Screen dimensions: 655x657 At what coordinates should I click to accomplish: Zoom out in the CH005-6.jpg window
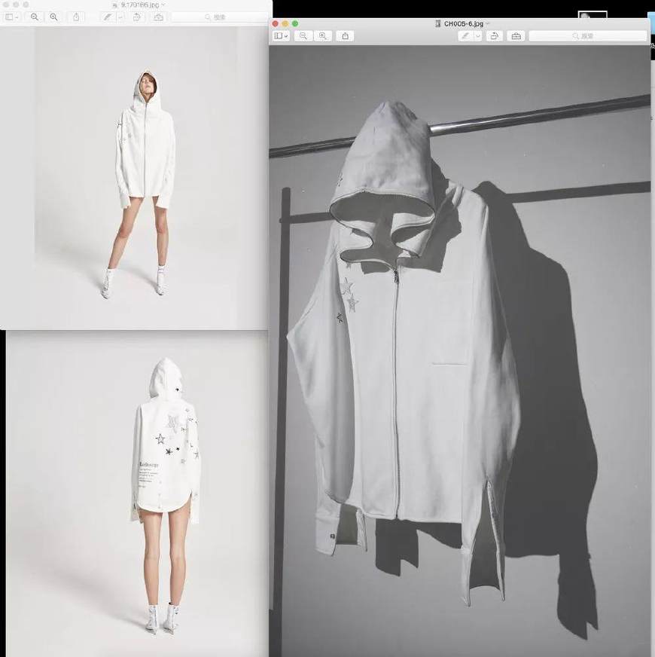[303, 36]
